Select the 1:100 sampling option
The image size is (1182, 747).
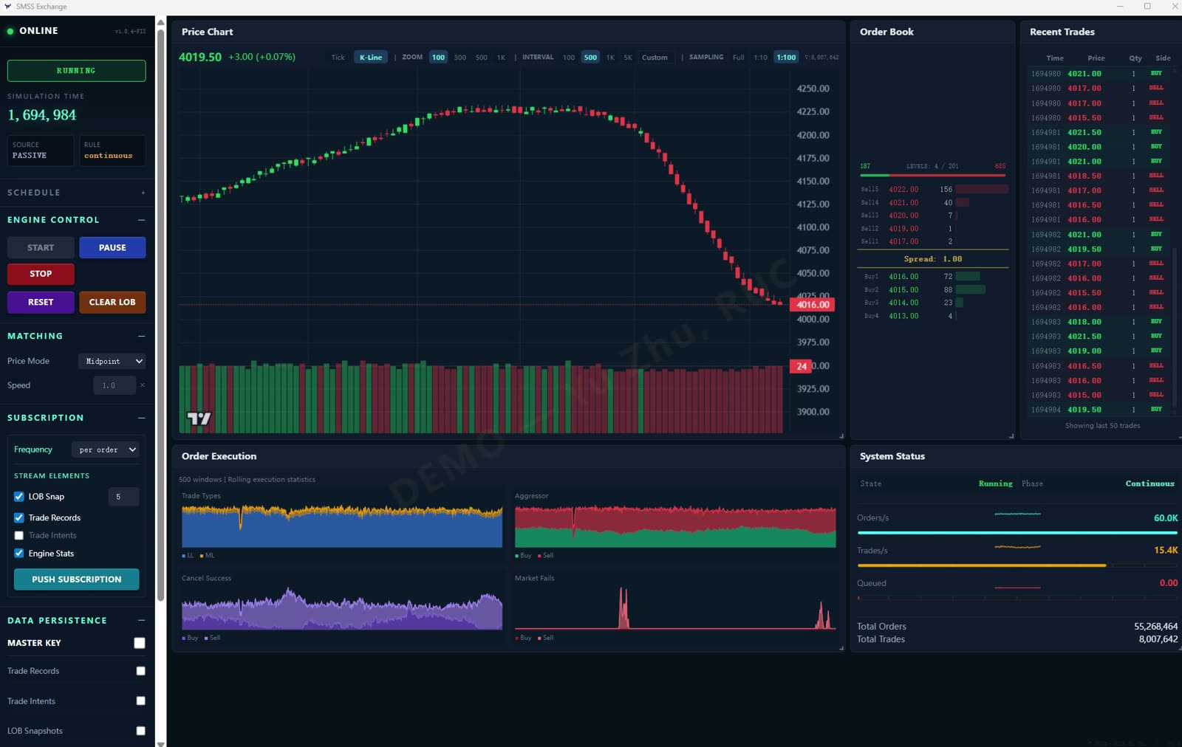tap(786, 58)
